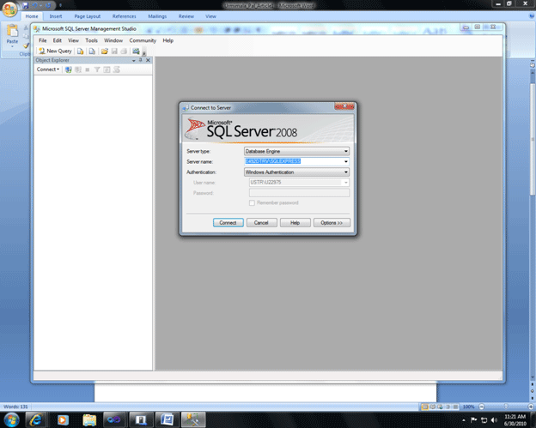
Task: Open the File menu in Management Studio
Action: tap(42, 40)
